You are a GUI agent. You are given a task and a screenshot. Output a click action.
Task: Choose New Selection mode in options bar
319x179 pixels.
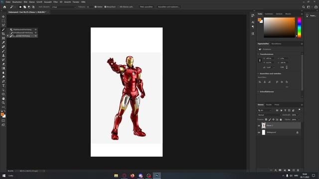click(20, 7)
